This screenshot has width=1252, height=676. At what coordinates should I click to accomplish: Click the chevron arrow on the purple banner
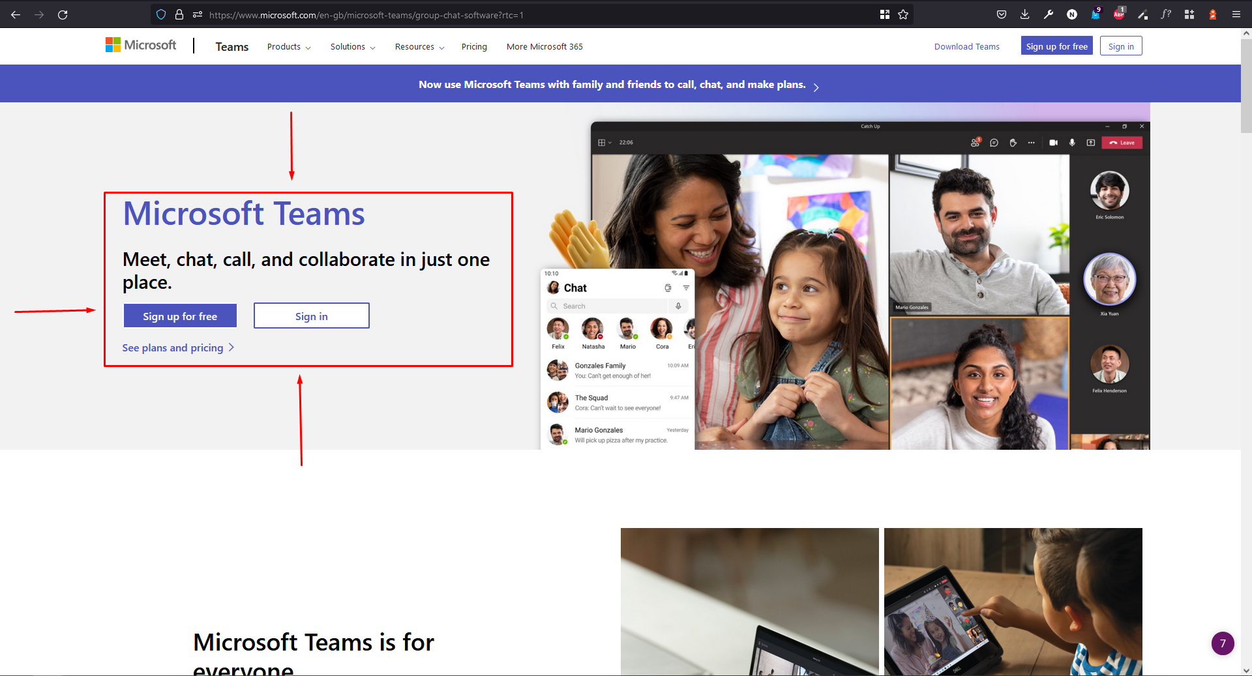[816, 87]
